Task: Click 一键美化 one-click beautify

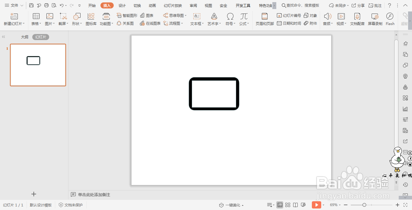Action: click(x=231, y=205)
